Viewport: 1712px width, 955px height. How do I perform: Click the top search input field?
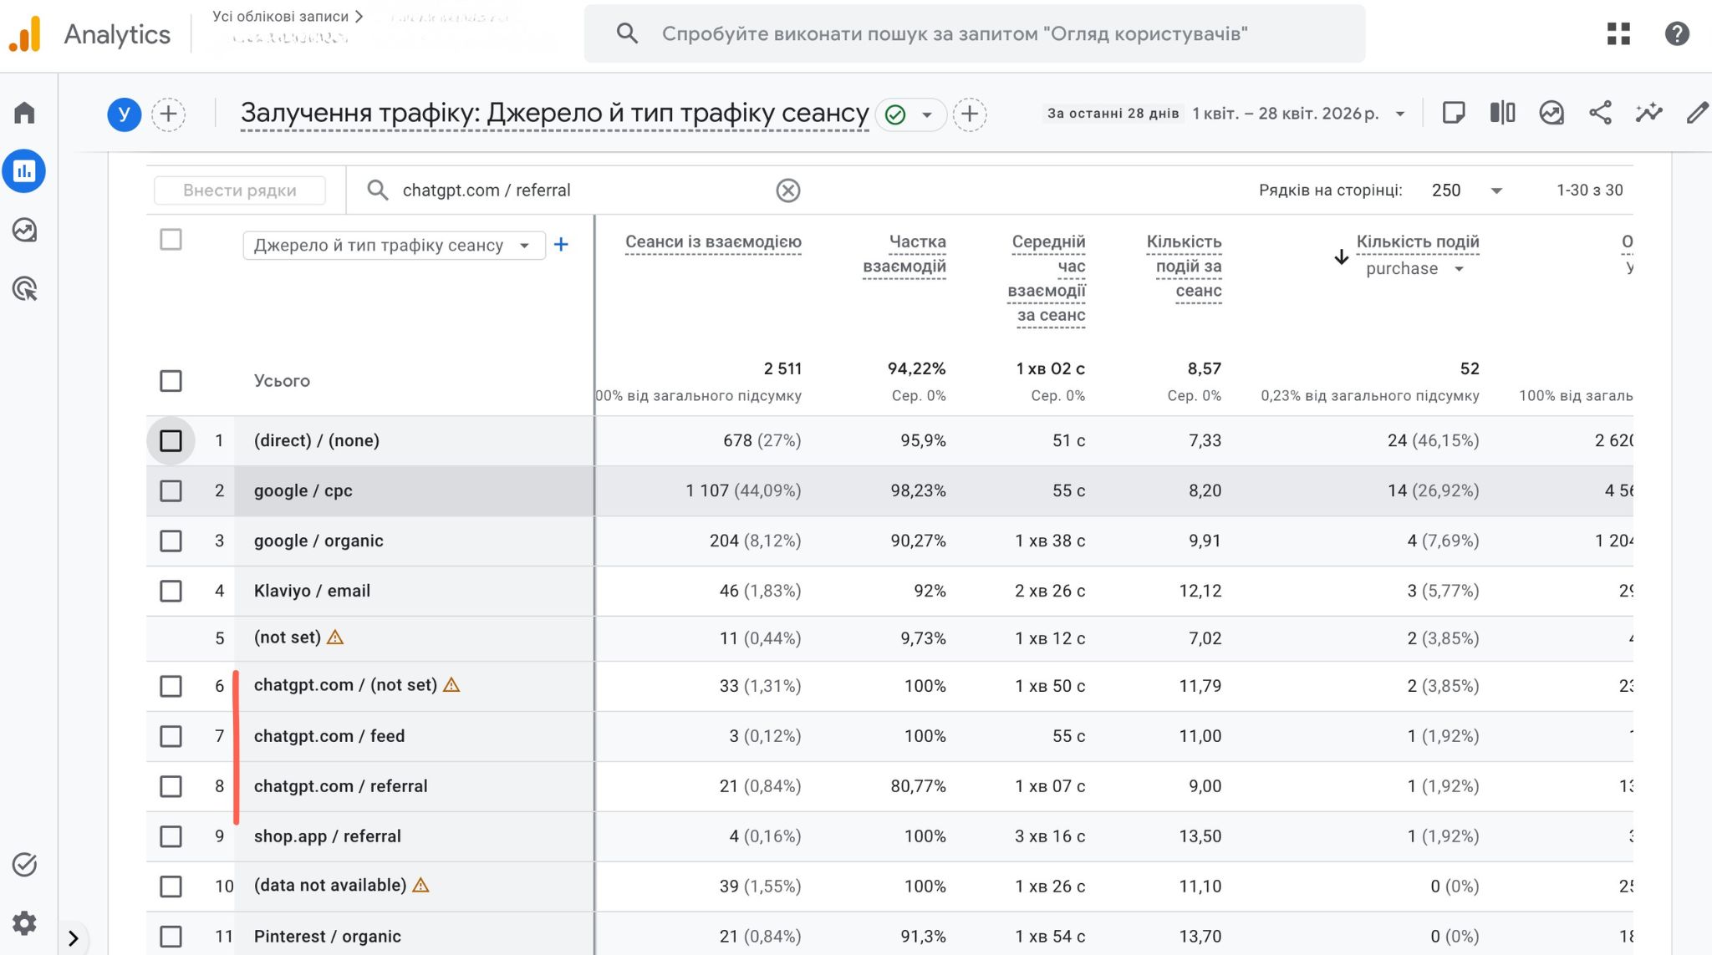975,33
